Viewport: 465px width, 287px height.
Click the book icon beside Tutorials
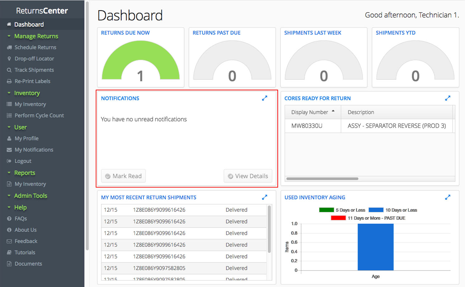click(9, 252)
